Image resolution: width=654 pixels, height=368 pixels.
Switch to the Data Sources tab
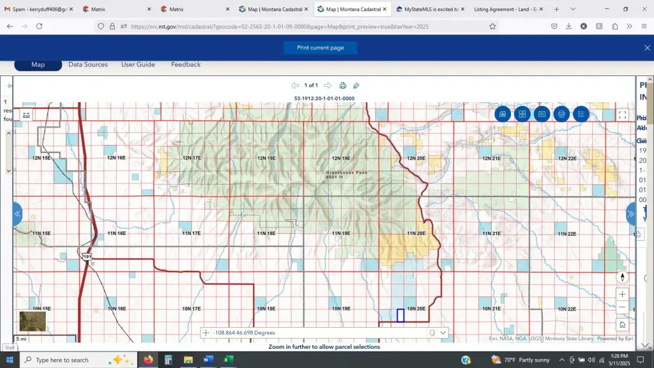[x=88, y=65]
